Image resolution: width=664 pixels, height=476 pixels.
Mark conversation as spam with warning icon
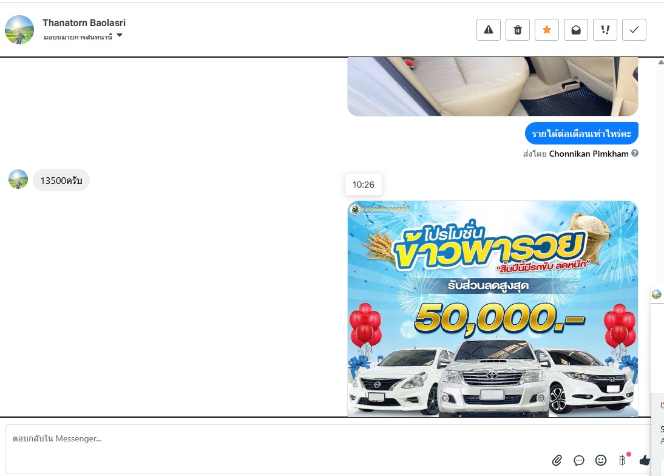488,30
